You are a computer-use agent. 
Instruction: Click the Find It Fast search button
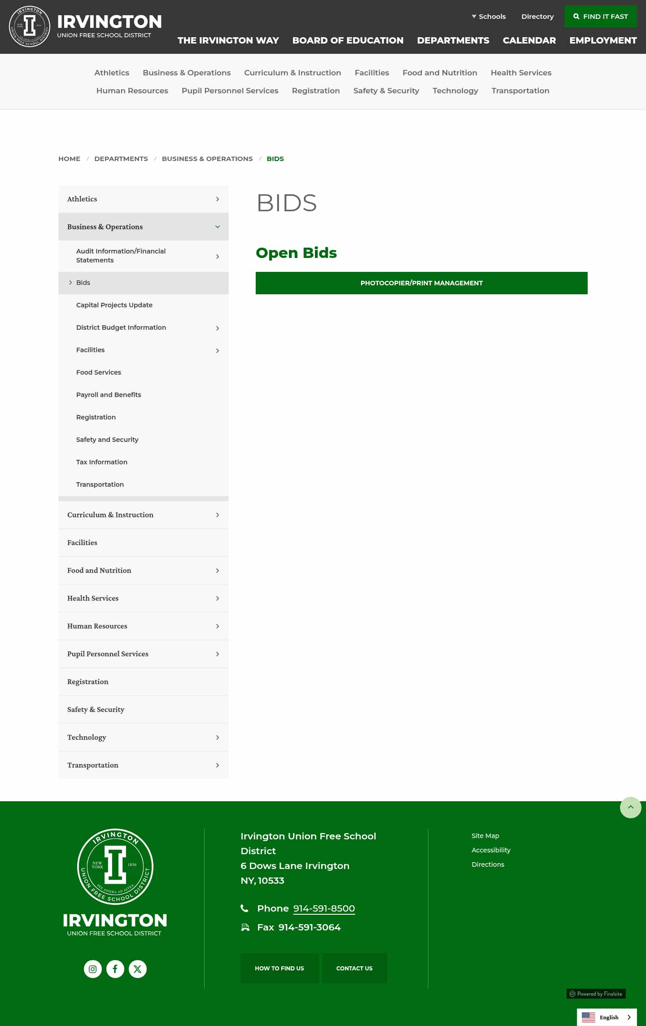pyautogui.click(x=601, y=17)
